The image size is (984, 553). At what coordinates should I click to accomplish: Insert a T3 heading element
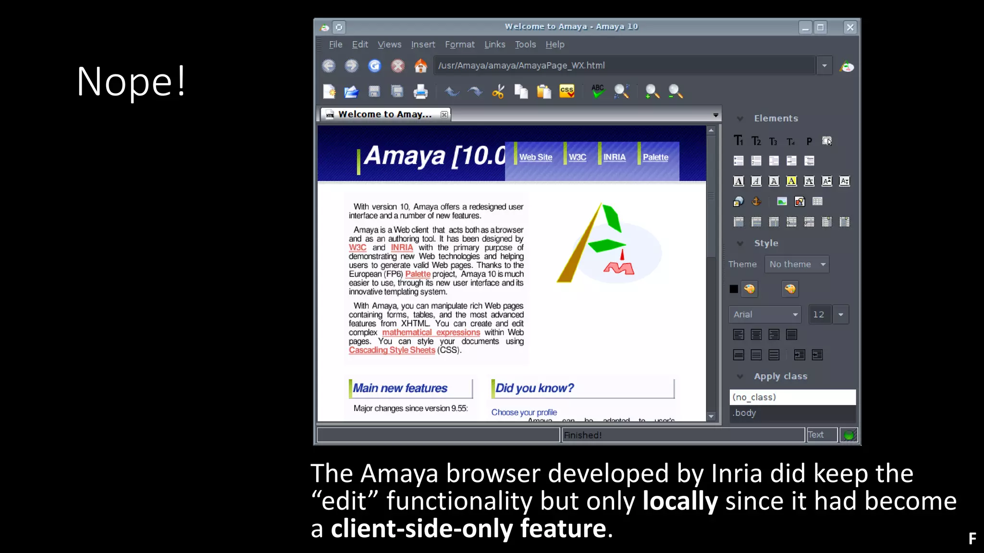pos(773,141)
